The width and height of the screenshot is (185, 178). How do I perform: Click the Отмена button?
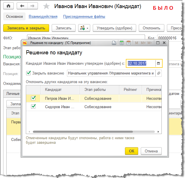pyautogui.click(x=151, y=151)
